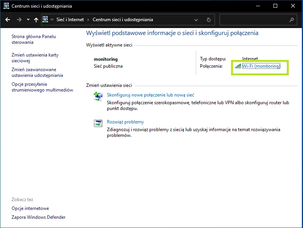This screenshot has height=228, width=303.
Task: Click the new connection setup icon
Action: [98, 97]
